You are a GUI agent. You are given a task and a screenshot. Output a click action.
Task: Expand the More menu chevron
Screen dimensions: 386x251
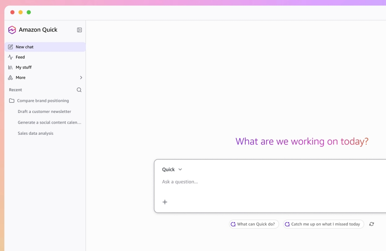click(81, 78)
